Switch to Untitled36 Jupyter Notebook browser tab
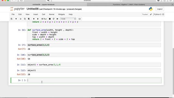Image resolution: width=174 pixels, height=98 pixels. 43,5
